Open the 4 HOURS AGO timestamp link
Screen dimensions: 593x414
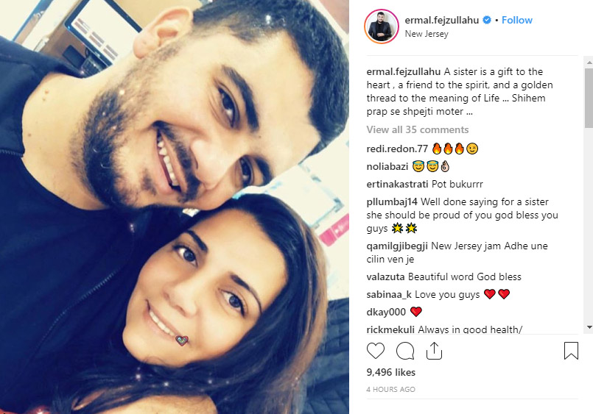[x=390, y=389]
